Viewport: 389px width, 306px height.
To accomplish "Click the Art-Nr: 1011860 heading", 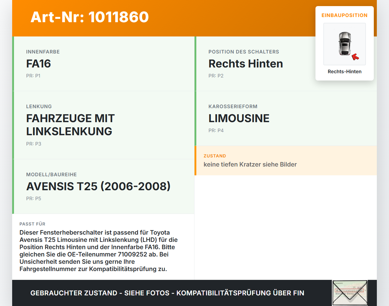I will click(89, 17).
